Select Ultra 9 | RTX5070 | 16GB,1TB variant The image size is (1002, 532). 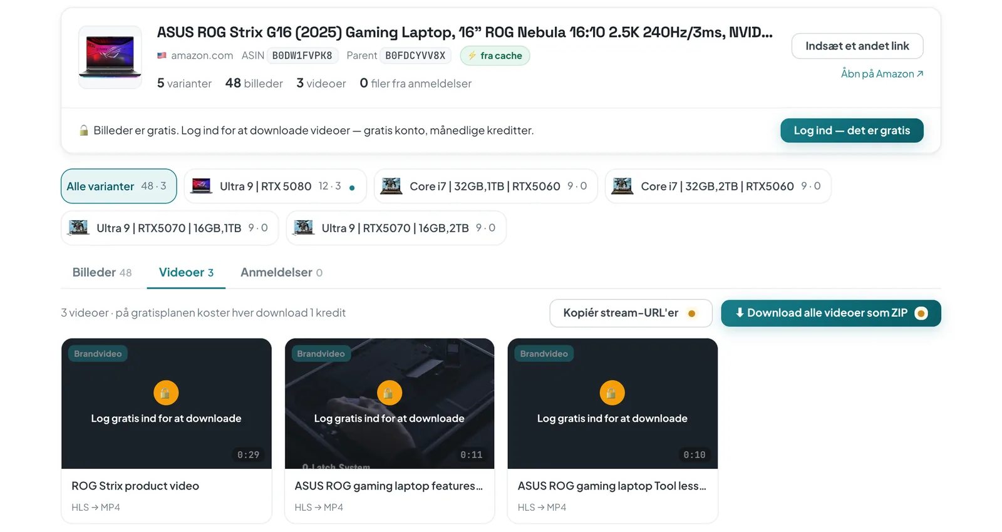[x=170, y=228]
